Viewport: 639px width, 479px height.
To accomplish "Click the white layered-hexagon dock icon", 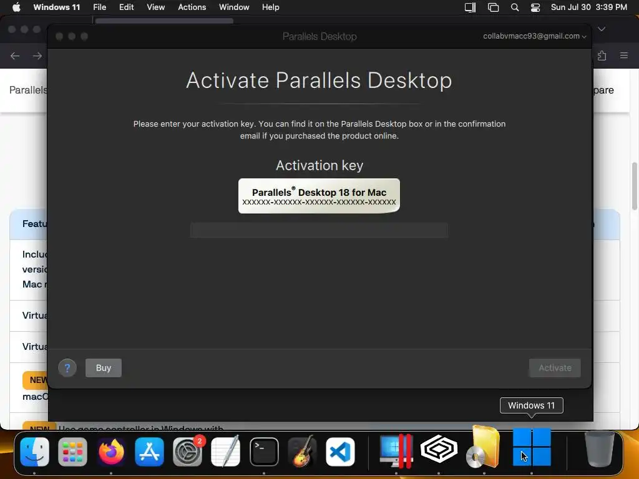I will coord(439,449).
